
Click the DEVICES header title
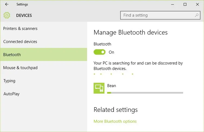24,16
